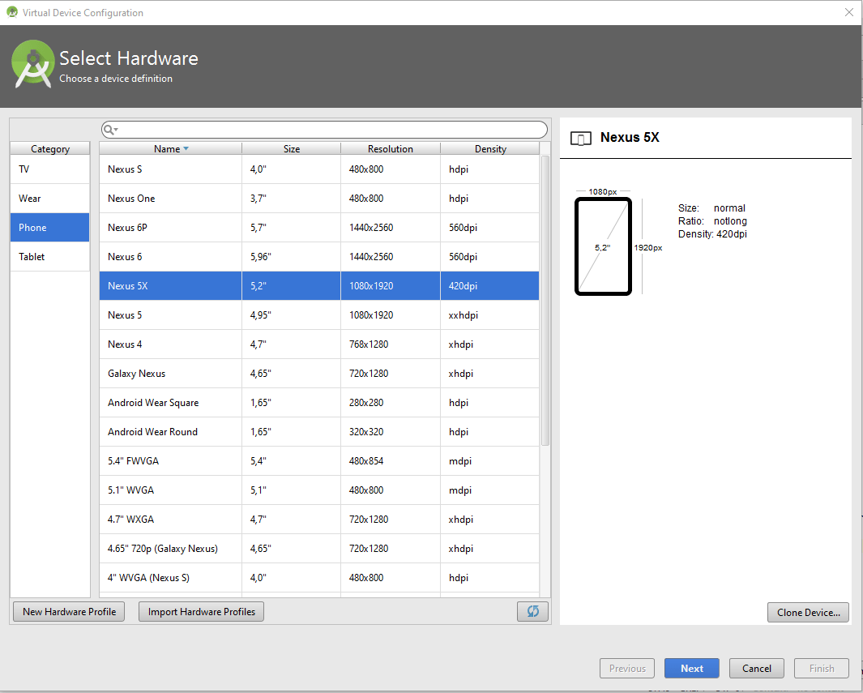Select the Galaxy Nexus device row
Viewport: 863px width, 693px height.
(x=319, y=373)
